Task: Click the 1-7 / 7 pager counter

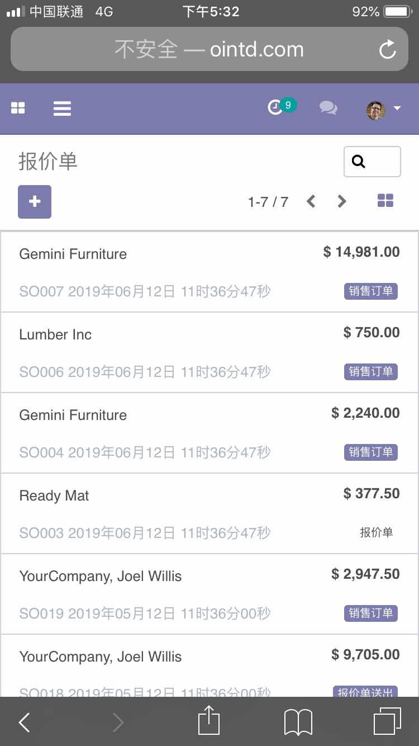Action: (x=268, y=202)
